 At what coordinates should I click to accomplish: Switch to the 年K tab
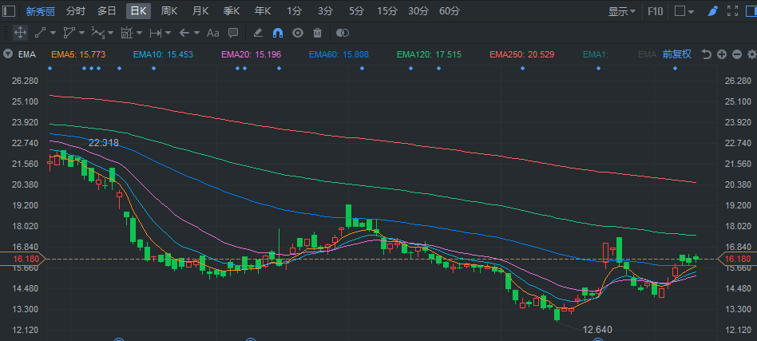[x=263, y=11]
